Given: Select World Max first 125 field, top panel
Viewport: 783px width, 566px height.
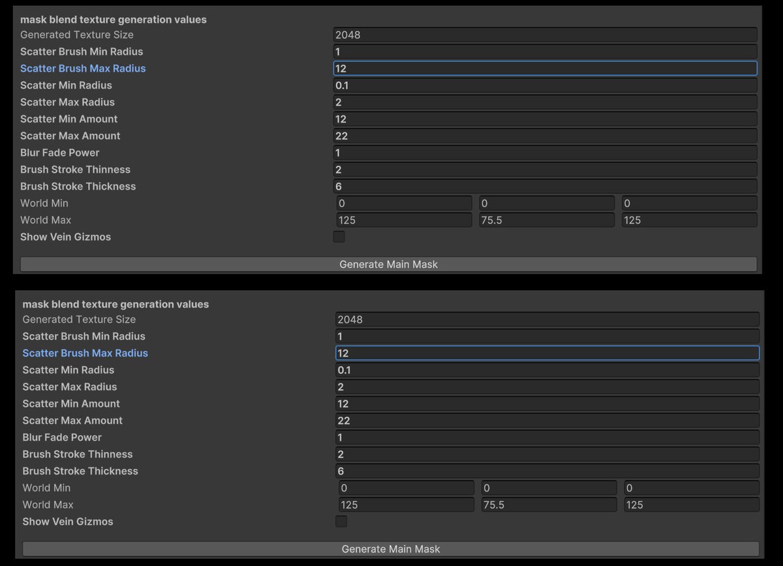Looking at the screenshot, I should pyautogui.click(x=404, y=220).
